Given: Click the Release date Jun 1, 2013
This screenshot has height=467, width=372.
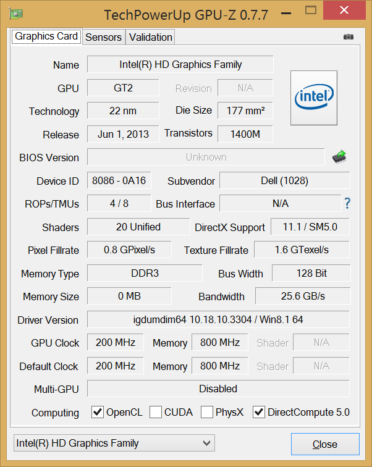Looking at the screenshot, I should pos(123,134).
